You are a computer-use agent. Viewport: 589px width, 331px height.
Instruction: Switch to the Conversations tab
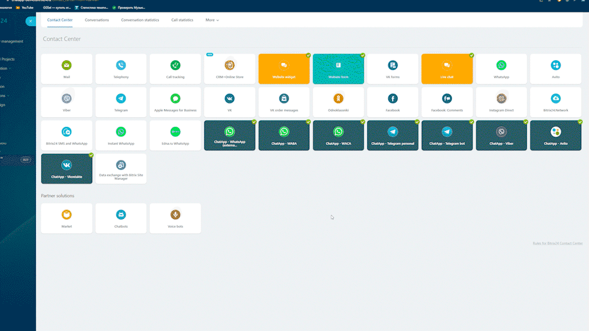pos(97,20)
